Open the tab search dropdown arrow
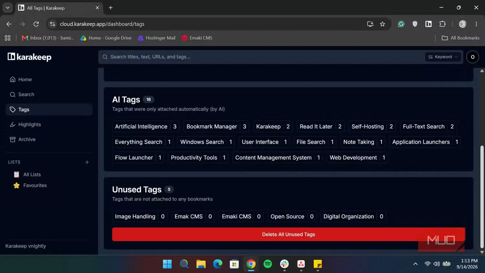This screenshot has height=273, width=485. [7, 8]
